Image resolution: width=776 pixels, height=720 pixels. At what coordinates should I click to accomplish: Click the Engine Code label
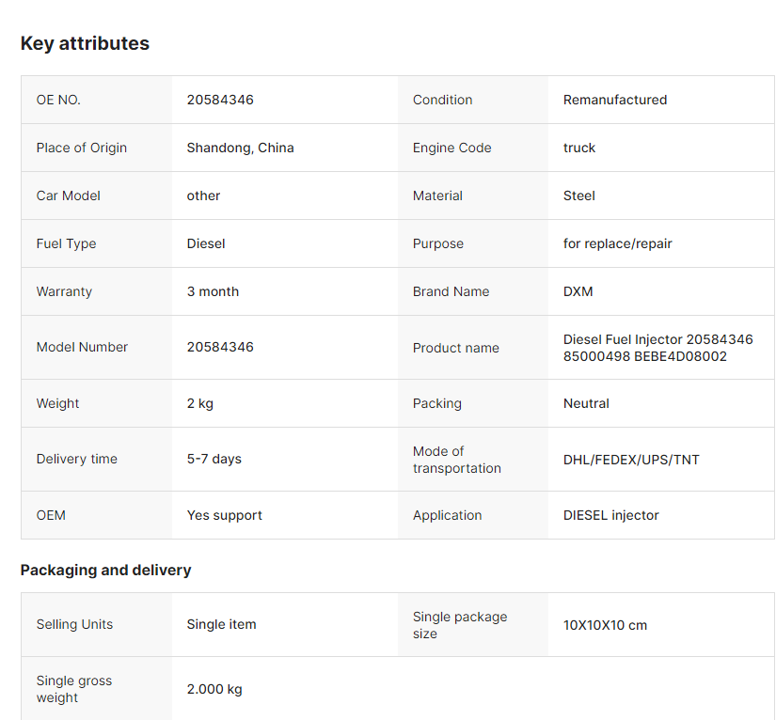pos(451,148)
